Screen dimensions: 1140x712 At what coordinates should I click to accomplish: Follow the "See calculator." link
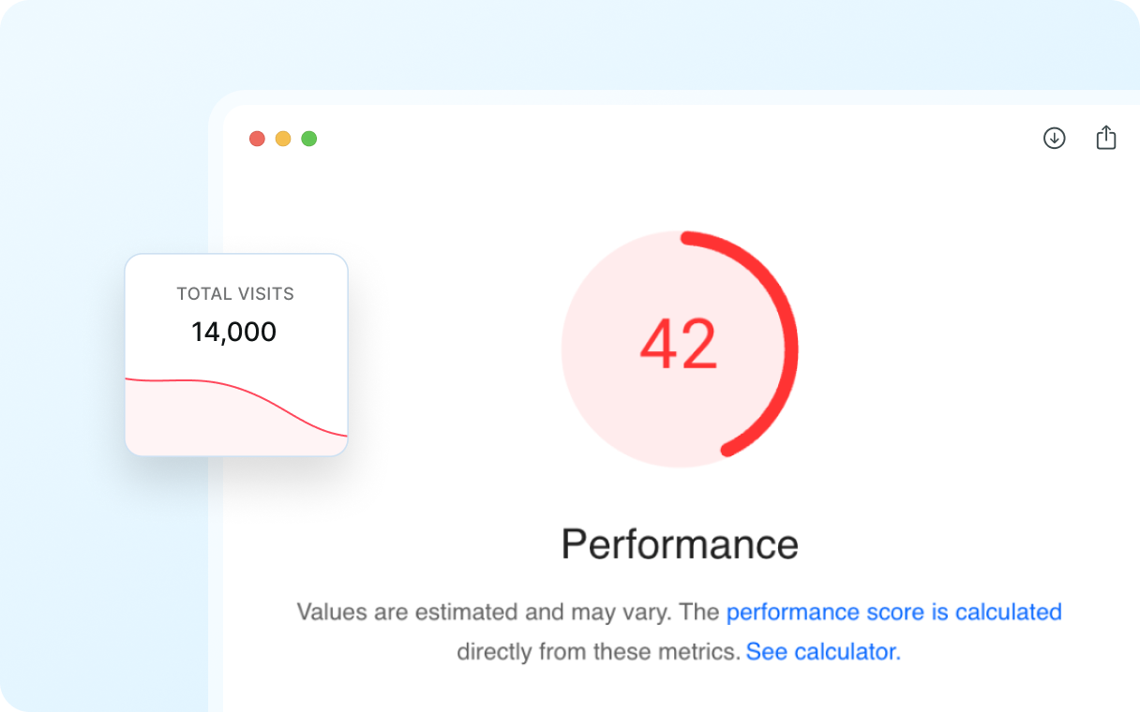(823, 651)
